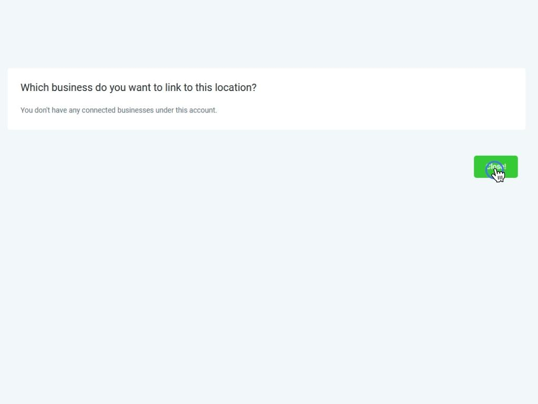Image resolution: width=538 pixels, height=404 pixels.
Task: Click the white business link card panel
Action: point(266,99)
